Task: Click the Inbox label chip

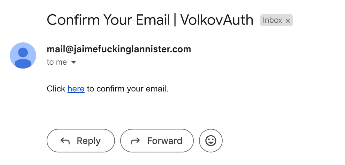Action: coord(276,20)
